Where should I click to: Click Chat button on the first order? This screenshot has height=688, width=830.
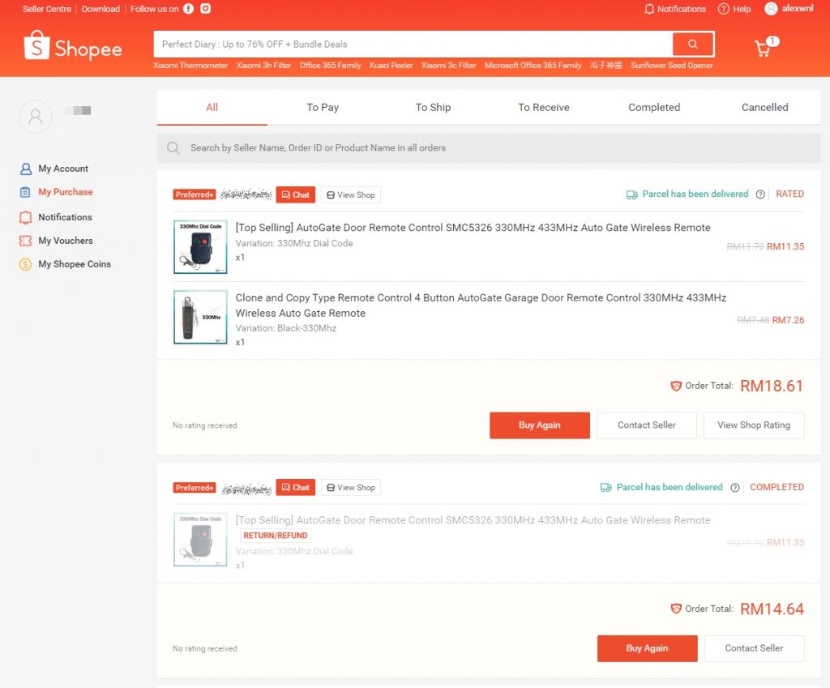[295, 194]
